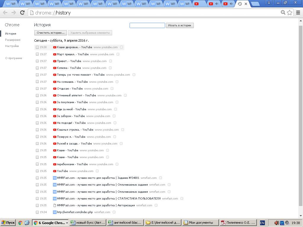The height and width of the screenshot is (227, 303).
Task: Open dropdown menu for Позирую я entry
Action: tap(115, 137)
